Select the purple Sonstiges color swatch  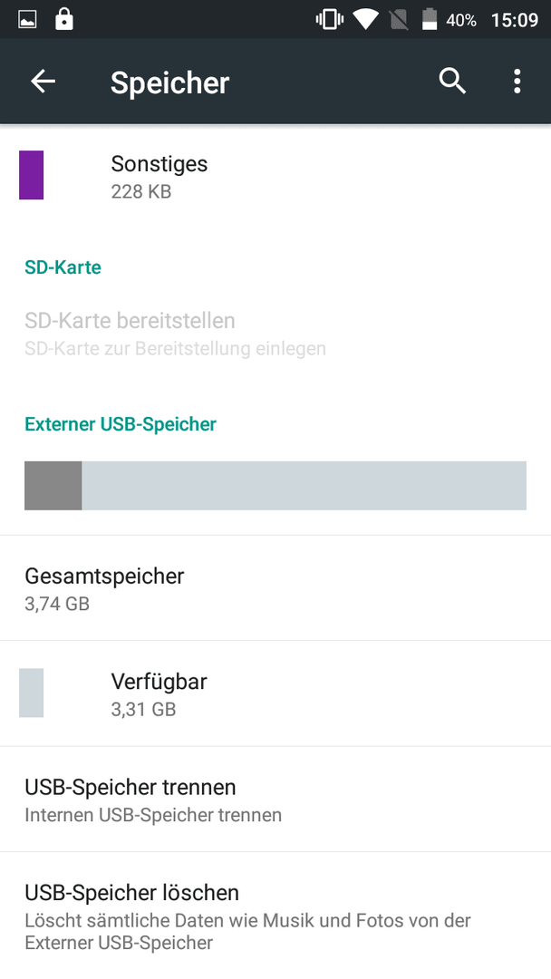[x=31, y=175]
